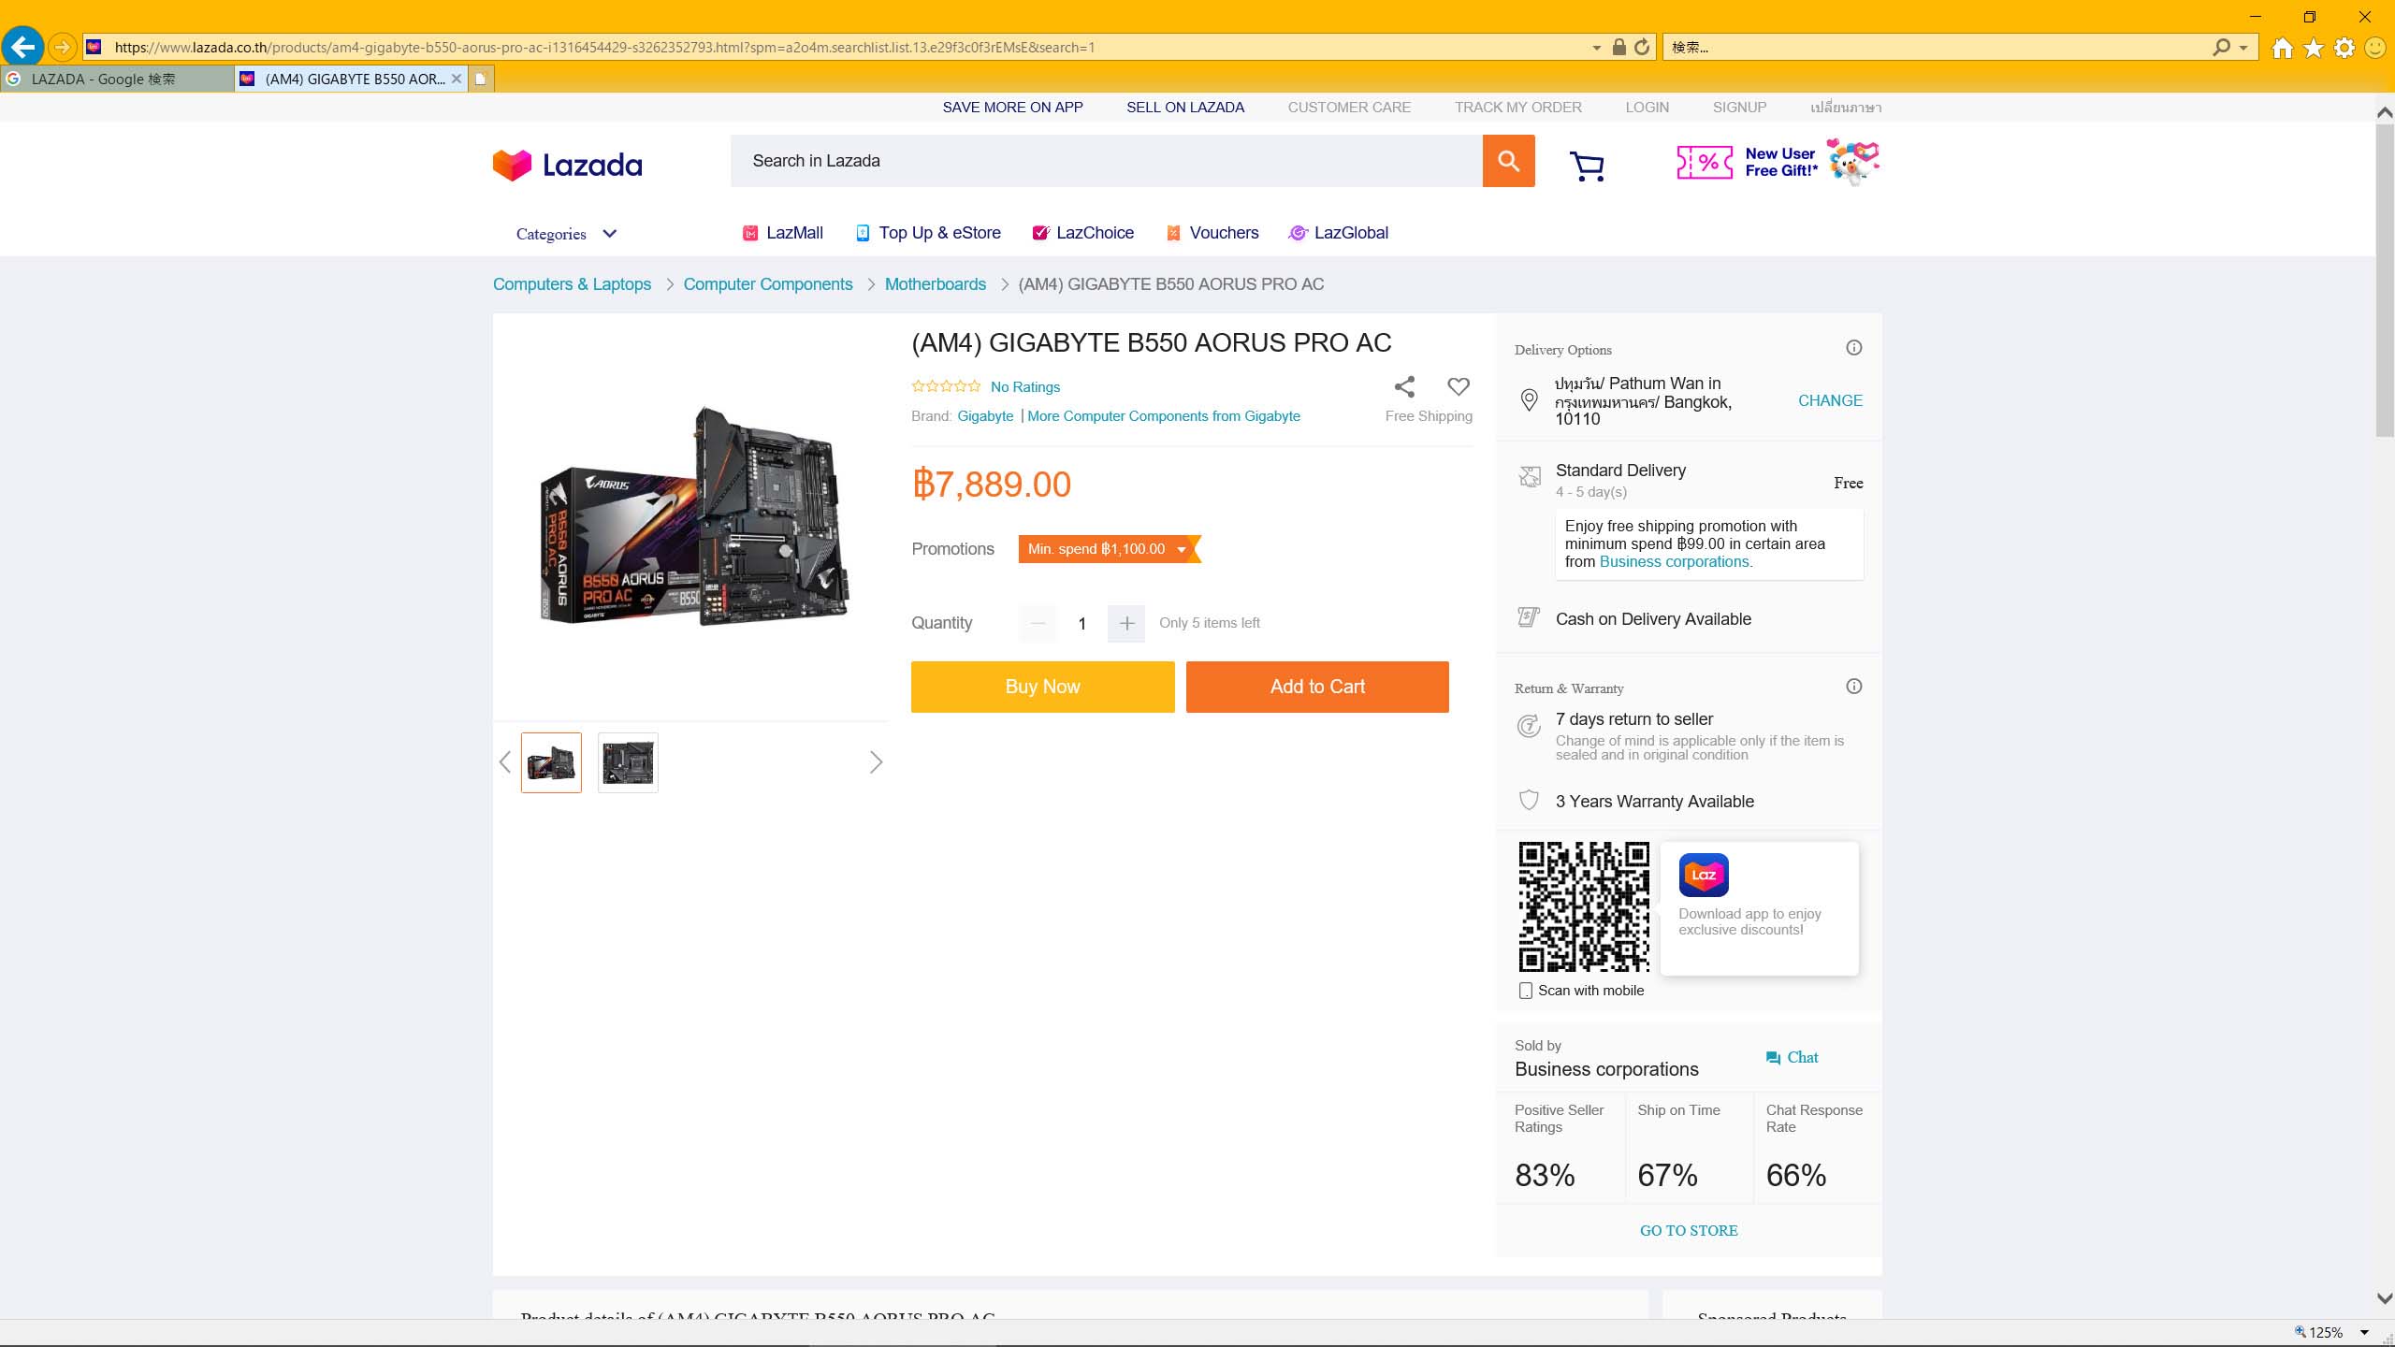Select the first product thumbnail
The height and width of the screenshot is (1347, 2395).
click(x=551, y=762)
